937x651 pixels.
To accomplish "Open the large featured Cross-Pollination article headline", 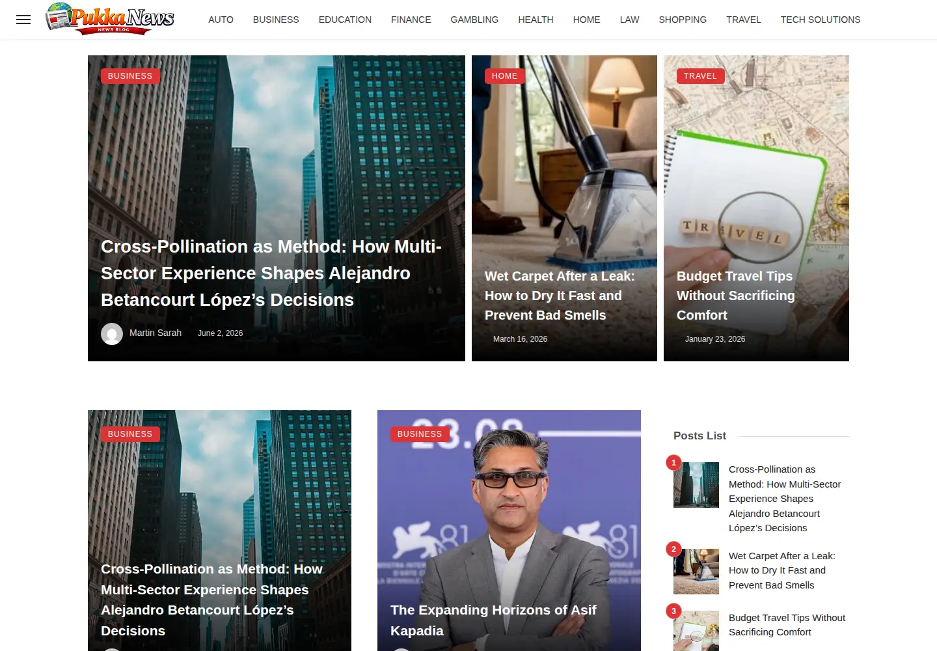I will click(x=271, y=273).
